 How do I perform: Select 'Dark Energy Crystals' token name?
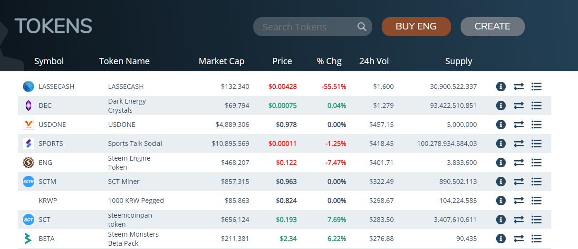click(127, 105)
